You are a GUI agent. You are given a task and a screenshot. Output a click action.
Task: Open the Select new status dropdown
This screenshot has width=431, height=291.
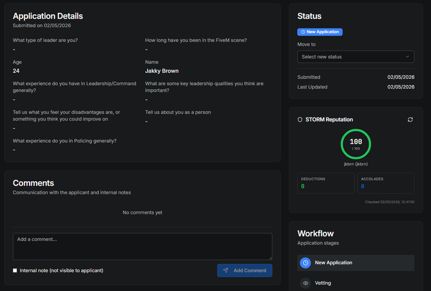tap(356, 57)
